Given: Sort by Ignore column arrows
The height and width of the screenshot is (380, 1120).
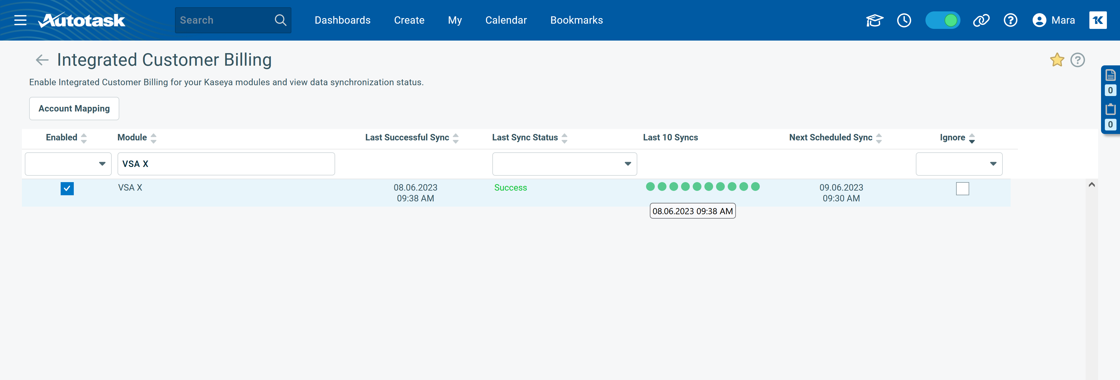Looking at the screenshot, I should tap(972, 138).
